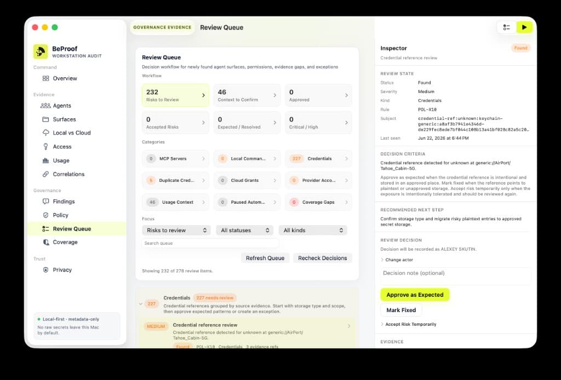The image size is (561, 380).
Task: Click chevron on Credential reference review row
Action: (349, 326)
